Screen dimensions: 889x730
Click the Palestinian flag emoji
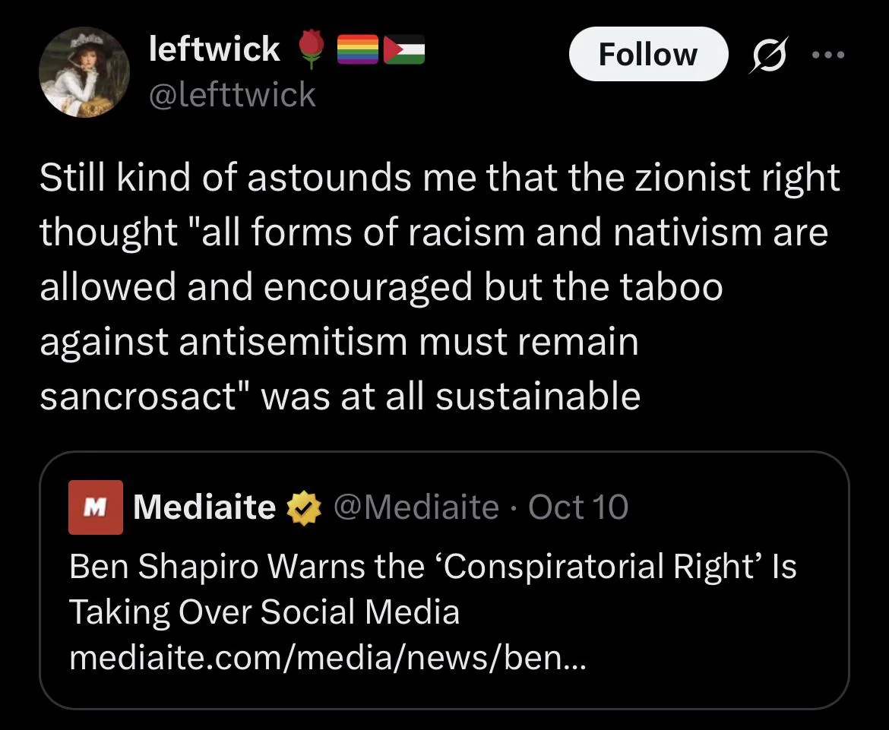click(x=403, y=50)
